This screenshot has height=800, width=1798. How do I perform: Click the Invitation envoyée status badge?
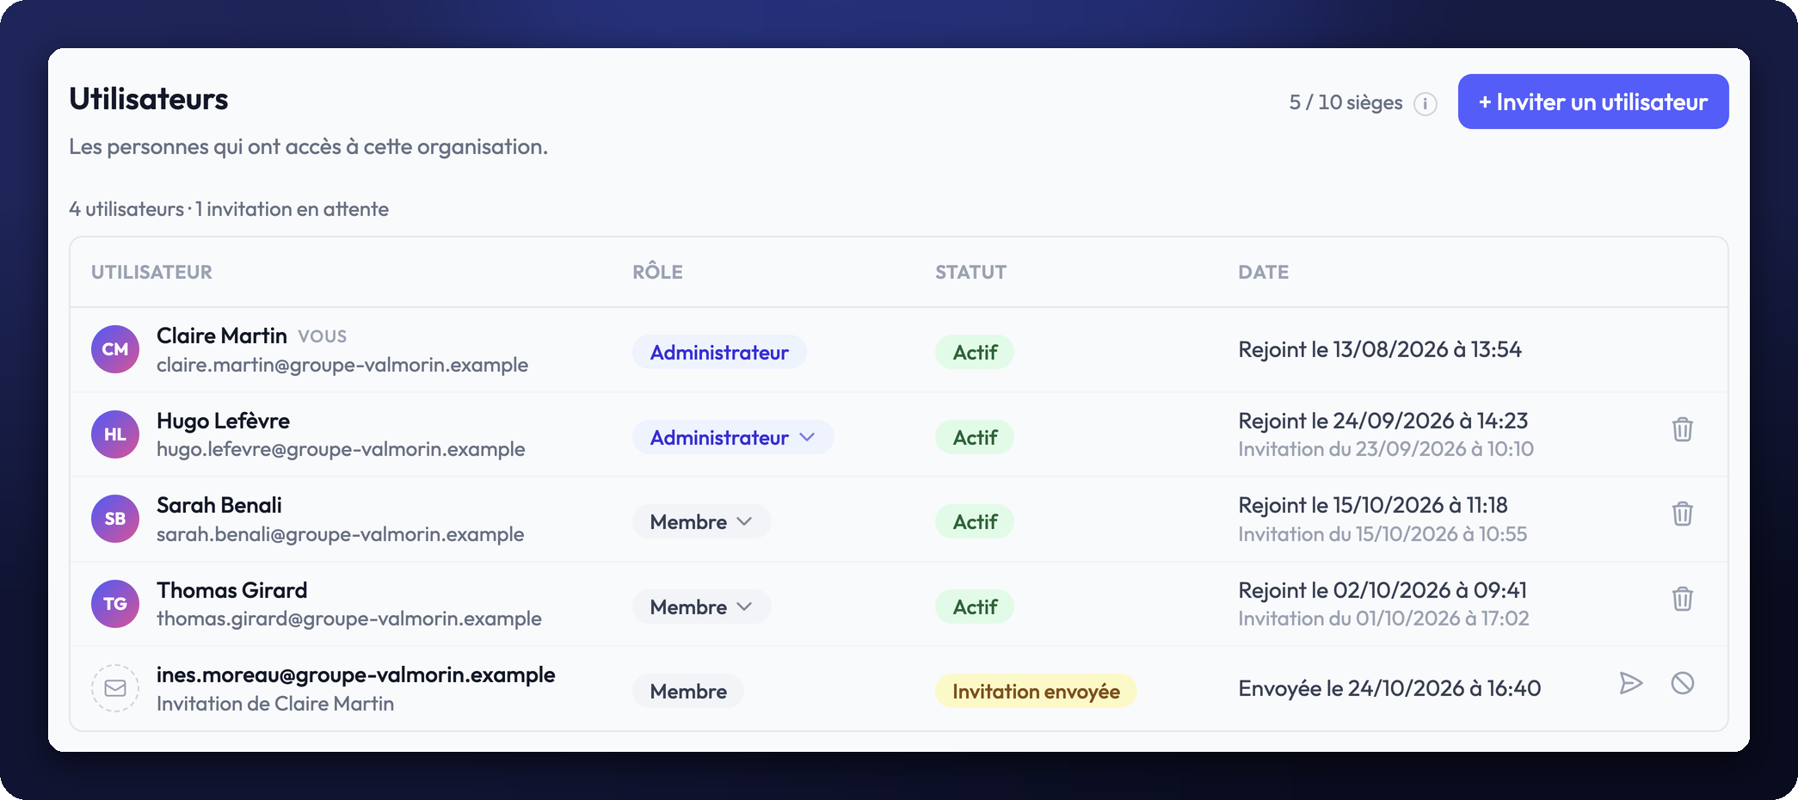pos(1036,691)
